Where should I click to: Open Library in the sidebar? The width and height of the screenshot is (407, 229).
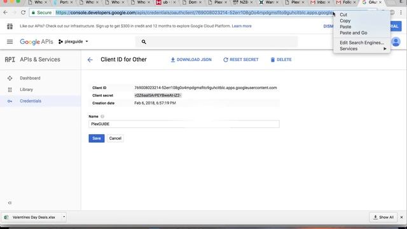pos(27,90)
